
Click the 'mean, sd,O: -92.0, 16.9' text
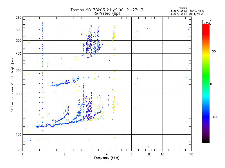[x=187, y=11]
